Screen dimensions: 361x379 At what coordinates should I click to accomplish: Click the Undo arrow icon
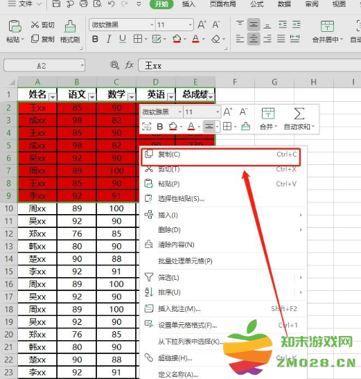(112, 3)
